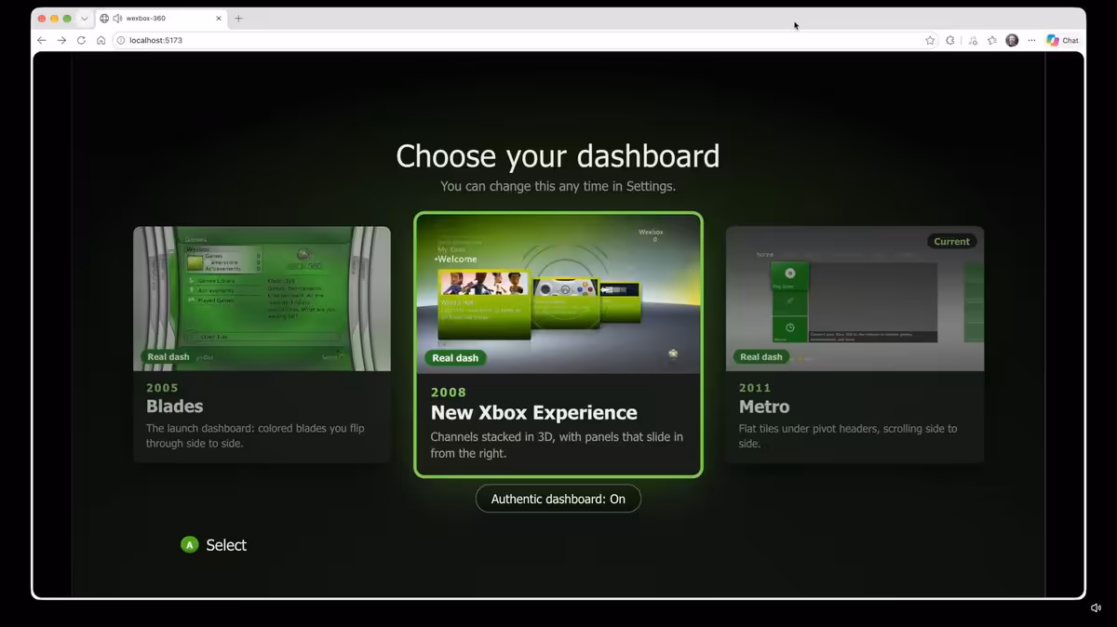This screenshot has height=627, width=1117.
Task: Toggle Authentic dashboard: On
Action: 558,499
